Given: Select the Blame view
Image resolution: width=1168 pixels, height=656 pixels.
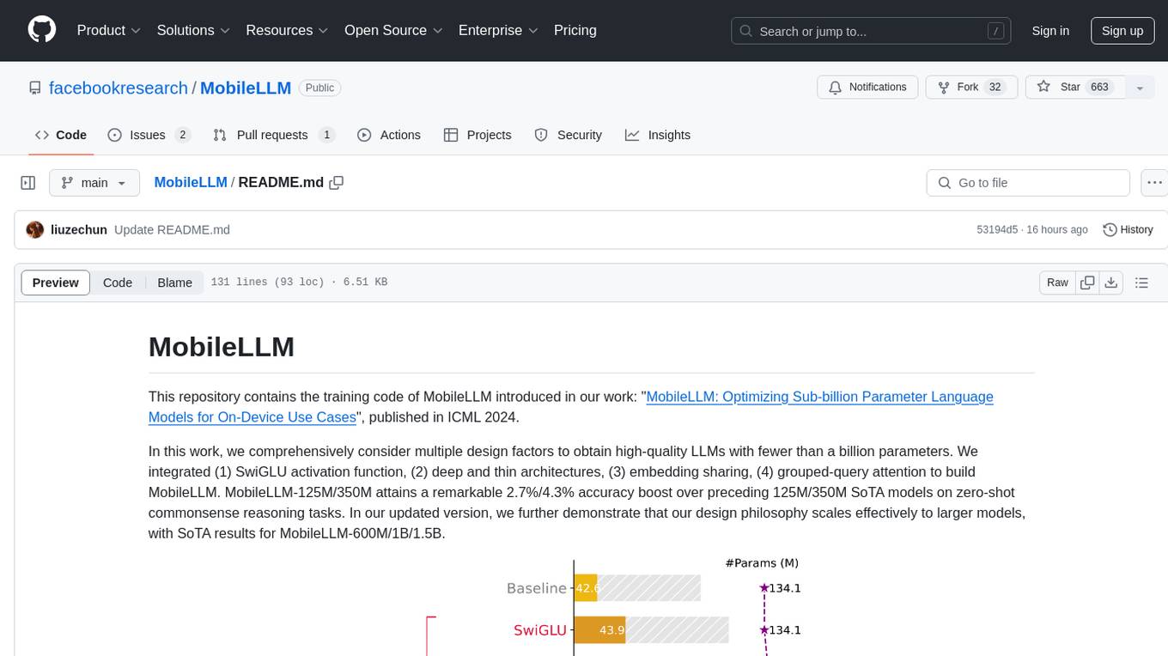Looking at the screenshot, I should click(175, 282).
